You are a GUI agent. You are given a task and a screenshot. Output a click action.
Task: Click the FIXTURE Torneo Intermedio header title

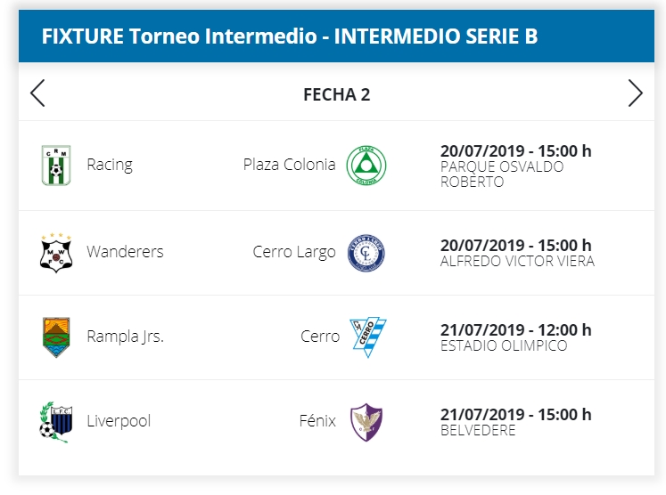click(289, 37)
